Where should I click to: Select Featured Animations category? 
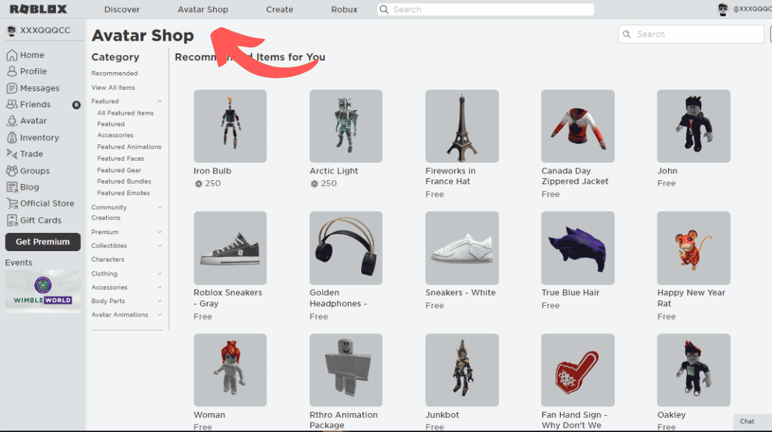coord(129,146)
